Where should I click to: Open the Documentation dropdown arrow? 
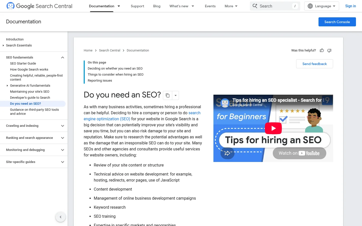tap(119, 6)
